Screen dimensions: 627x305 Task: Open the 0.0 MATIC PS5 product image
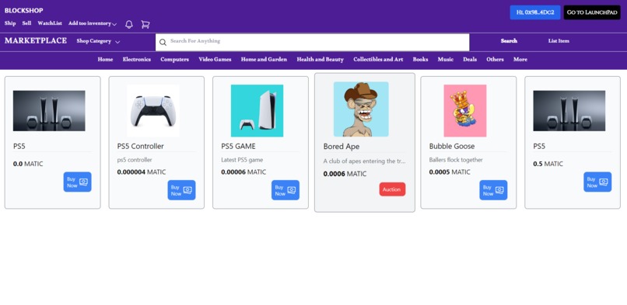point(49,111)
